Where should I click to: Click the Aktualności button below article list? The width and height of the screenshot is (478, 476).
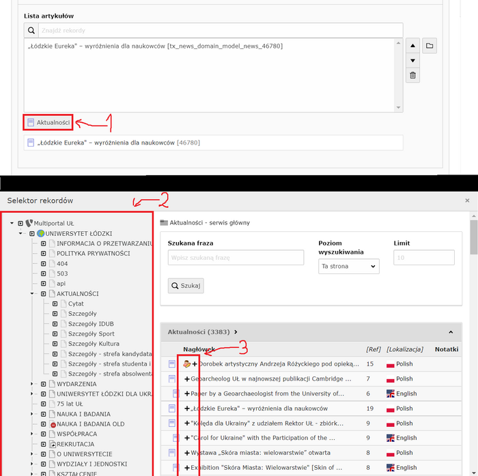[48, 122]
